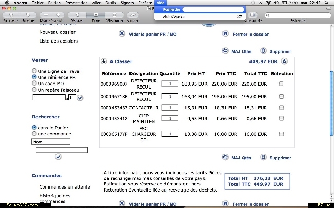The width and height of the screenshot is (334, 208).
Task: Click the bottom Fermer le dossier icon
Action: point(226,203)
